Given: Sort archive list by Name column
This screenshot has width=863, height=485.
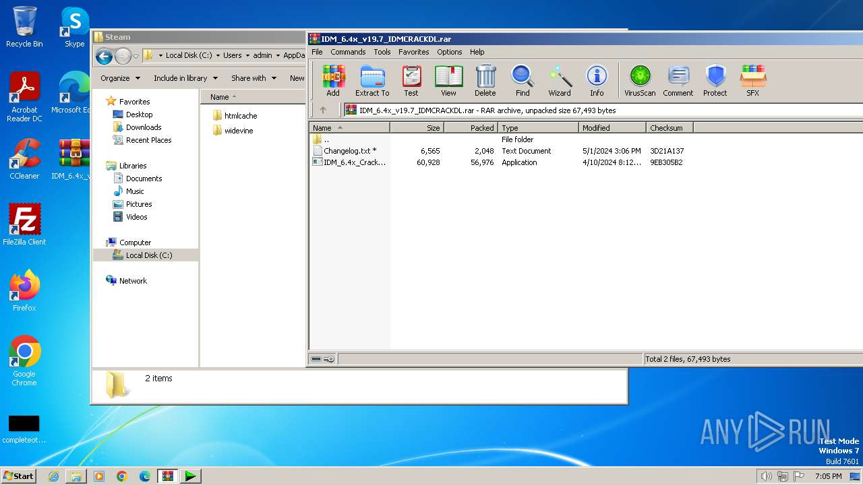Looking at the screenshot, I should tap(349, 128).
